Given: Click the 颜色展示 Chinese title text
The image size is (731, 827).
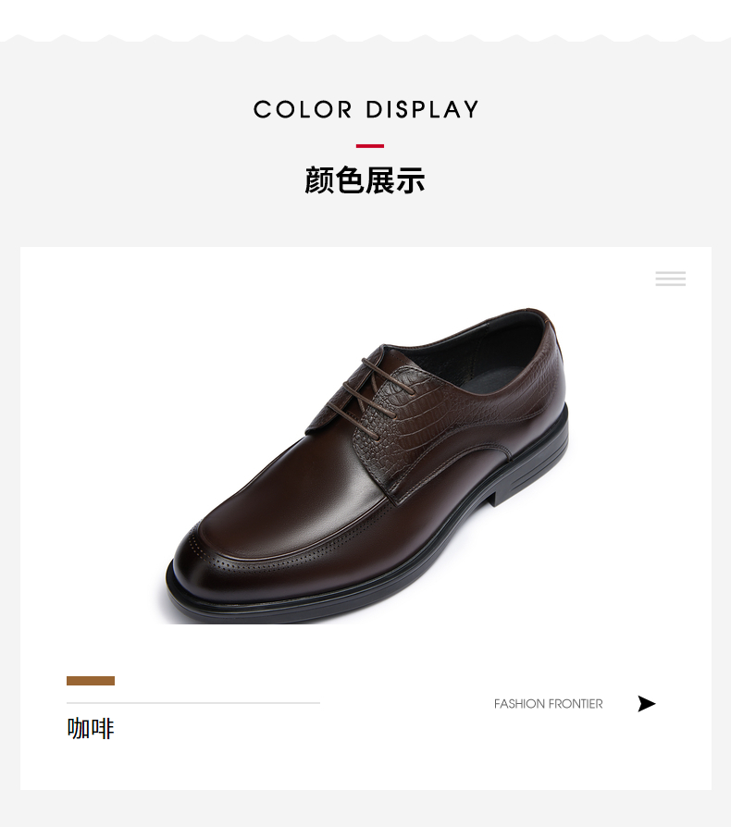Looking at the screenshot, I should click(x=365, y=180).
